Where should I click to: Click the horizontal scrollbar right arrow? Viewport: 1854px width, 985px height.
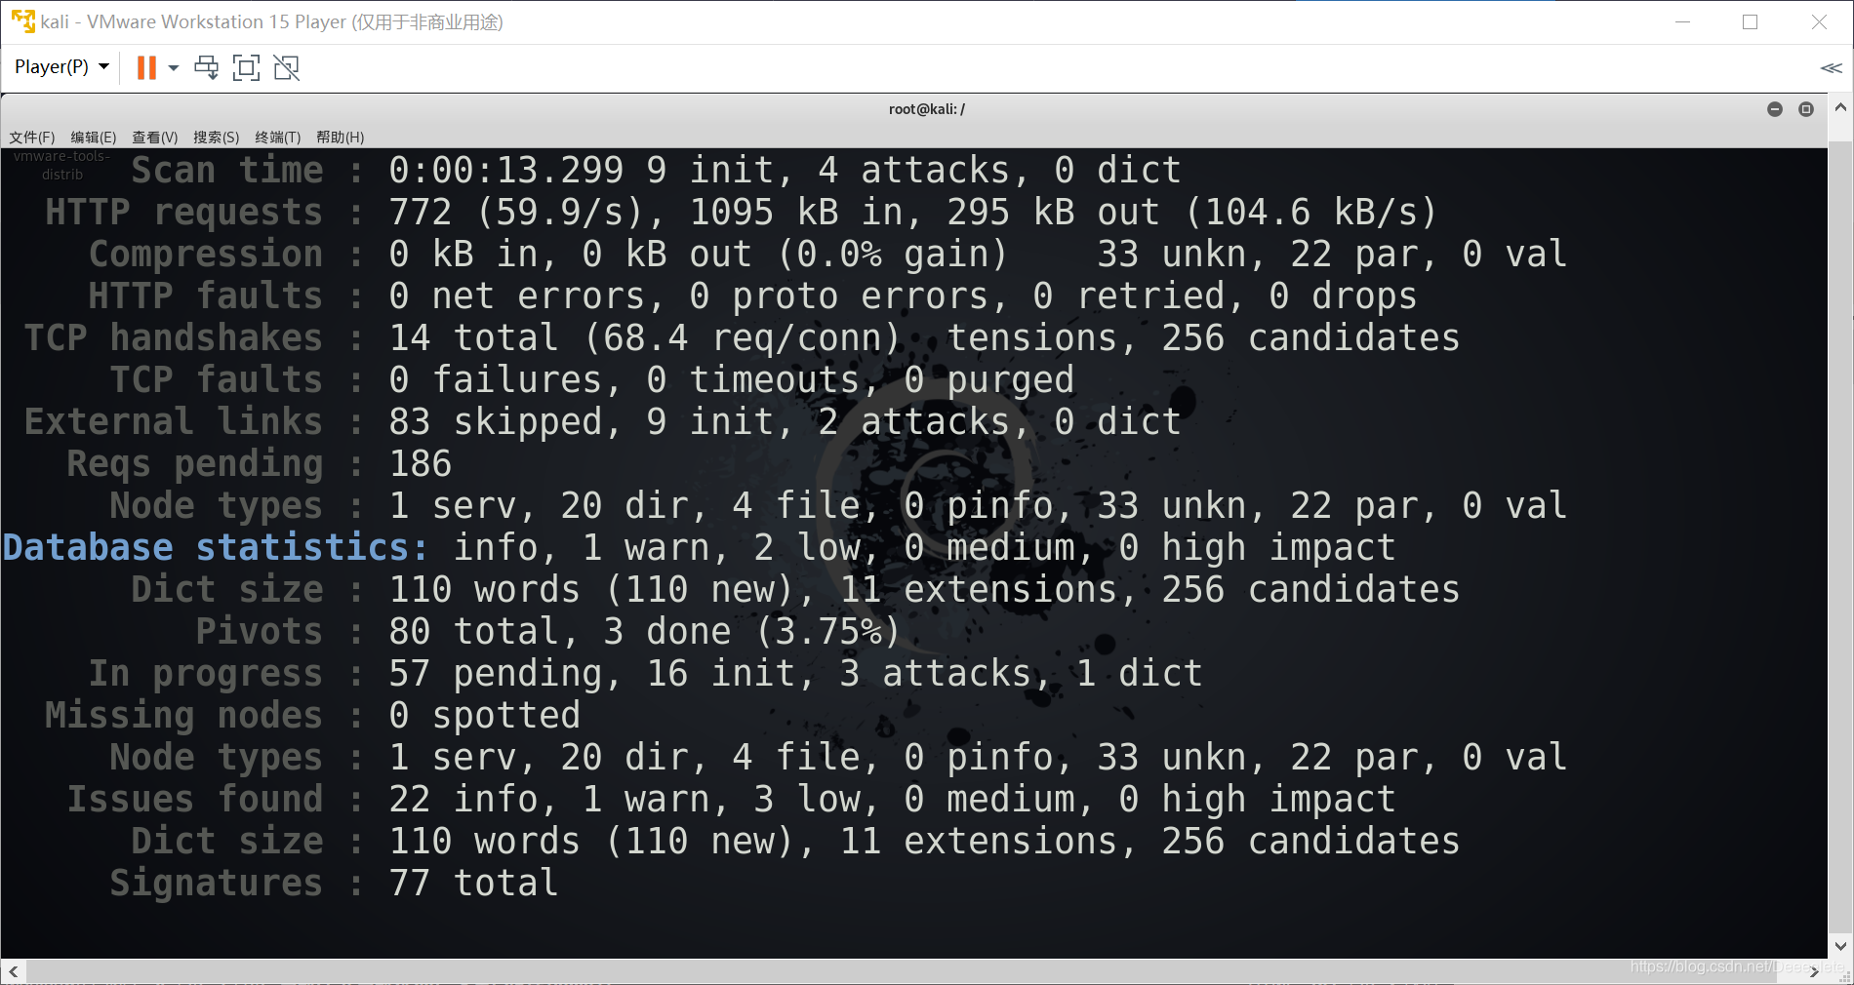[1815, 971]
